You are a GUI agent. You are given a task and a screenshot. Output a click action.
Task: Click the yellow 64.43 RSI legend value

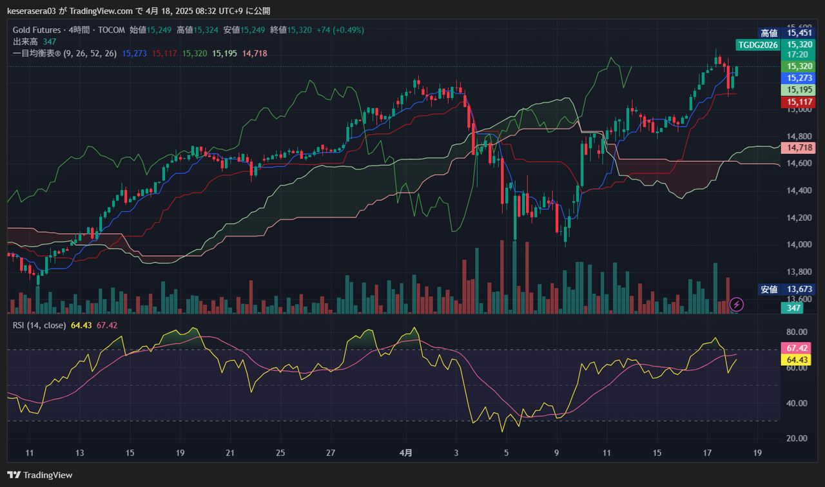(x=81, y=325)
